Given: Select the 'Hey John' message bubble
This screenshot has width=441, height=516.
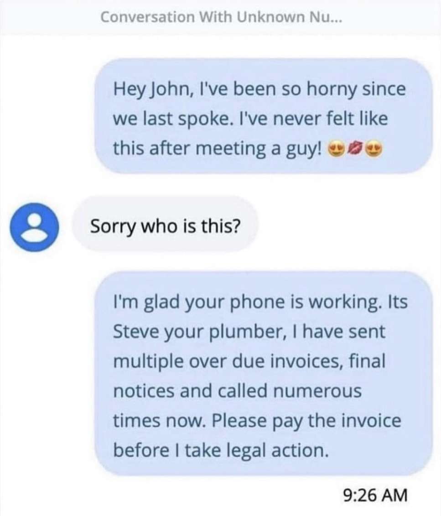Looking at the screenshot, I should [263, 116].
